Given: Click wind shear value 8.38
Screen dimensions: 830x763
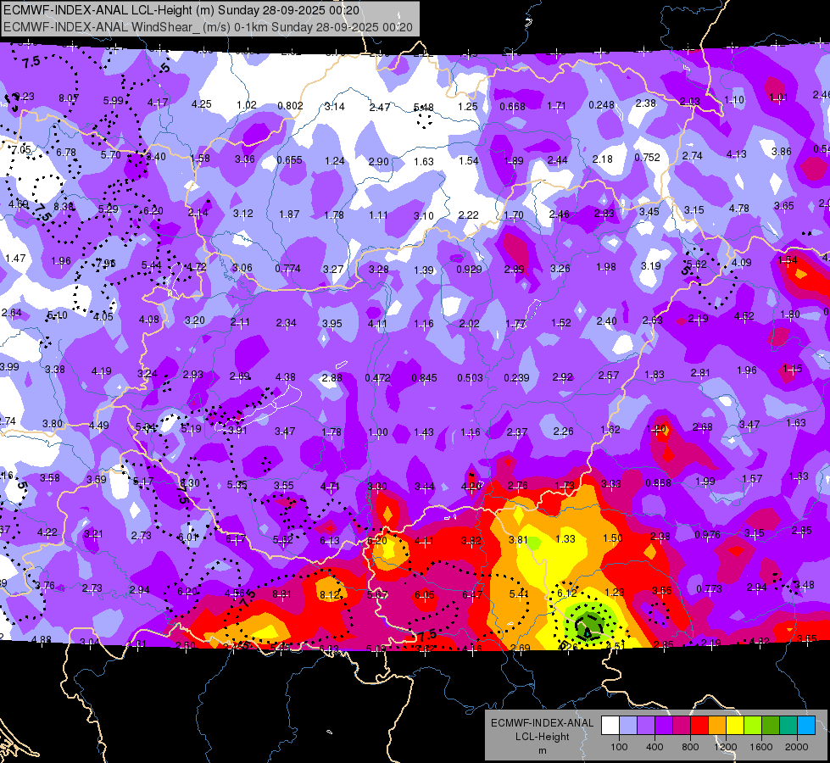Looking at the screenshot, I should pyautogui.click(x=64, y=207).
